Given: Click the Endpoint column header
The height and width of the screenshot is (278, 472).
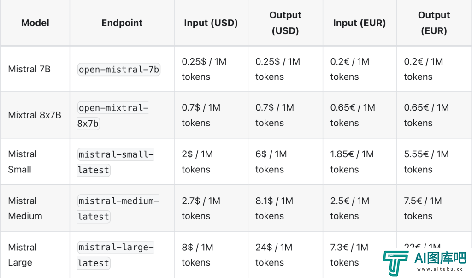Looking at the screenshot, I should coord(122,23).
